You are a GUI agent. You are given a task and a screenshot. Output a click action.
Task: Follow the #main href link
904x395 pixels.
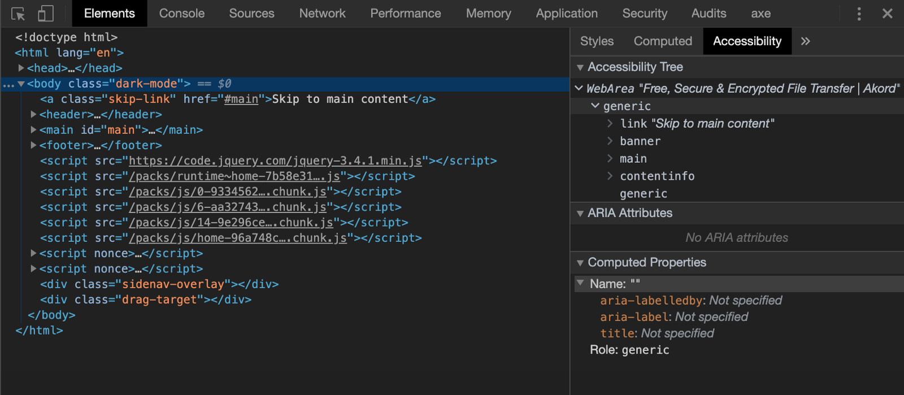(x=241, y=99)
